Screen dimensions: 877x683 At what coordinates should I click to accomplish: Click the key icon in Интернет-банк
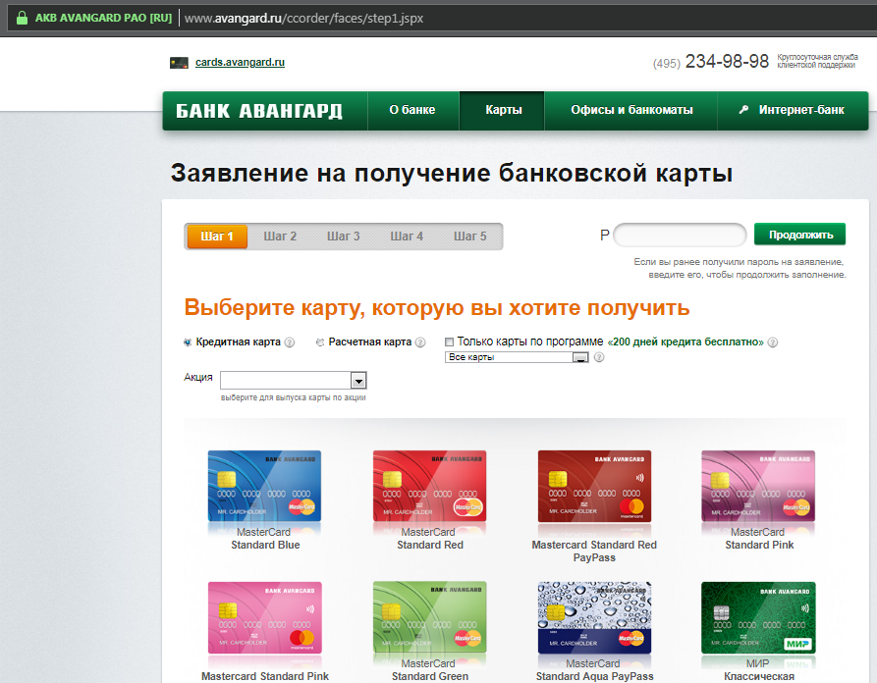[x=743, y=110]
